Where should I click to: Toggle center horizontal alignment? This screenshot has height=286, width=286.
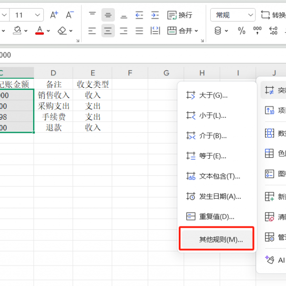pos(108,31)
